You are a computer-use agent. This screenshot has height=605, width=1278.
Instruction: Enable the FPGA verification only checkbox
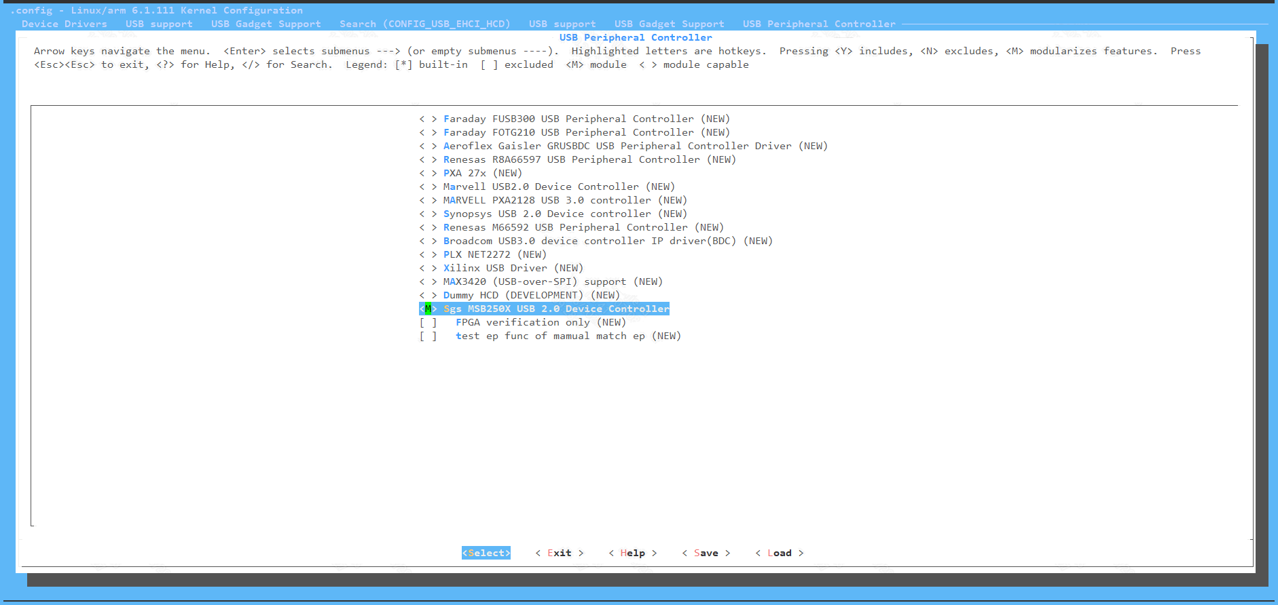[x=428, y=323]
